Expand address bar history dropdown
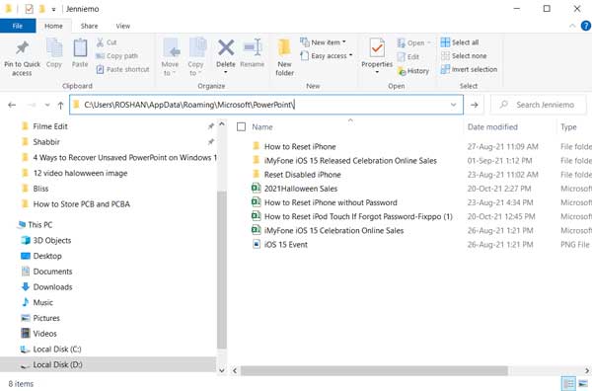Screen dimensions: 592x391 (x=454, y=105)
